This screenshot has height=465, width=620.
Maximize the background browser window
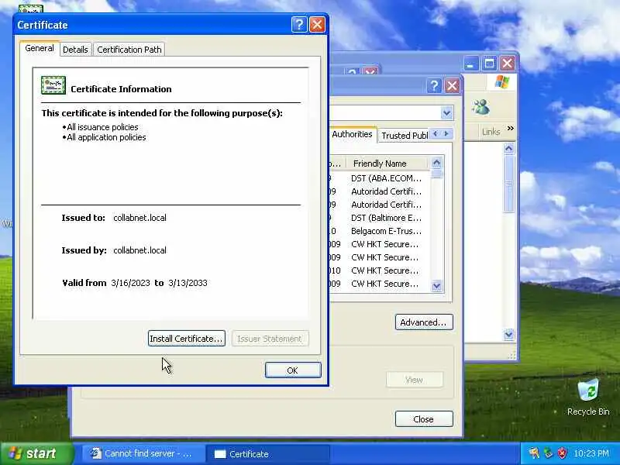(489, 64)
